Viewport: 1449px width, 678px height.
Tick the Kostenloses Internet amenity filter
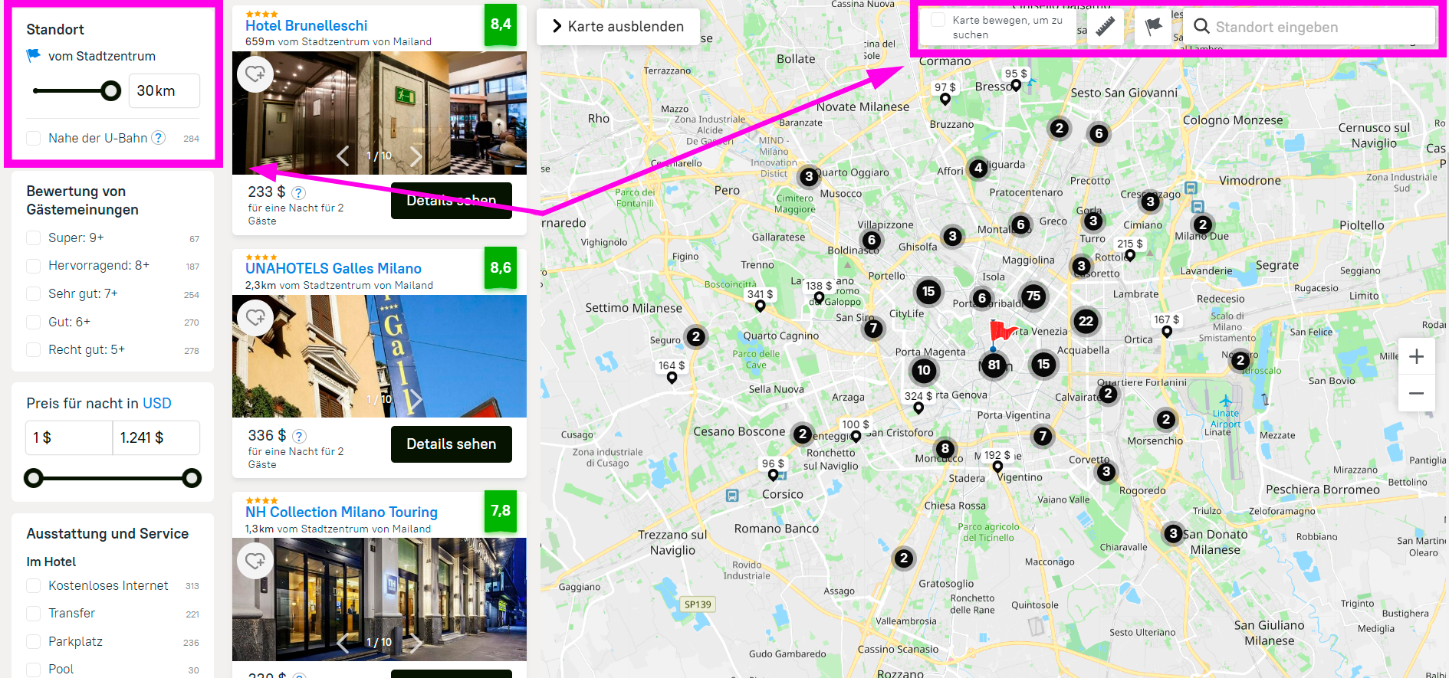(34, 585)
